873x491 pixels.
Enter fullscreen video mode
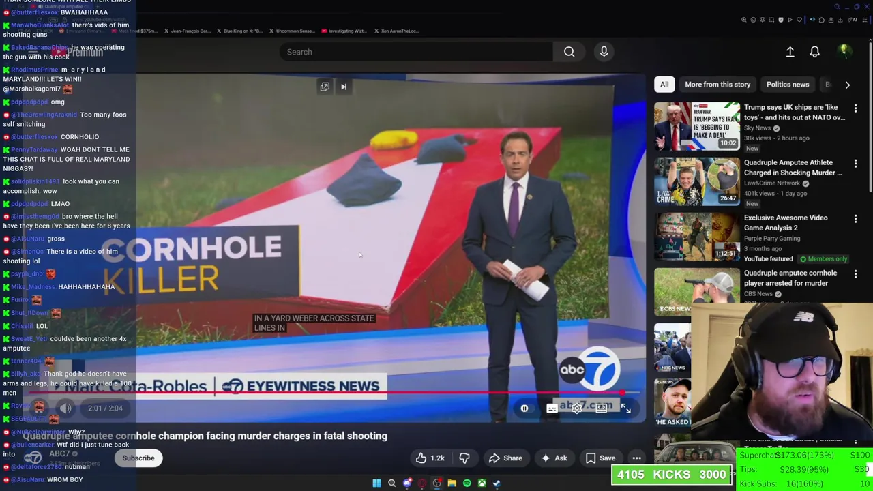(x=626, y=408)
